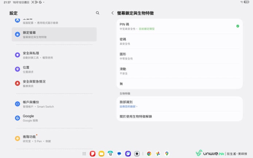This screenshot has width=253, height=158.
Task: Open Google Photos pinwheel icon
Action: [x=158, y=154]
